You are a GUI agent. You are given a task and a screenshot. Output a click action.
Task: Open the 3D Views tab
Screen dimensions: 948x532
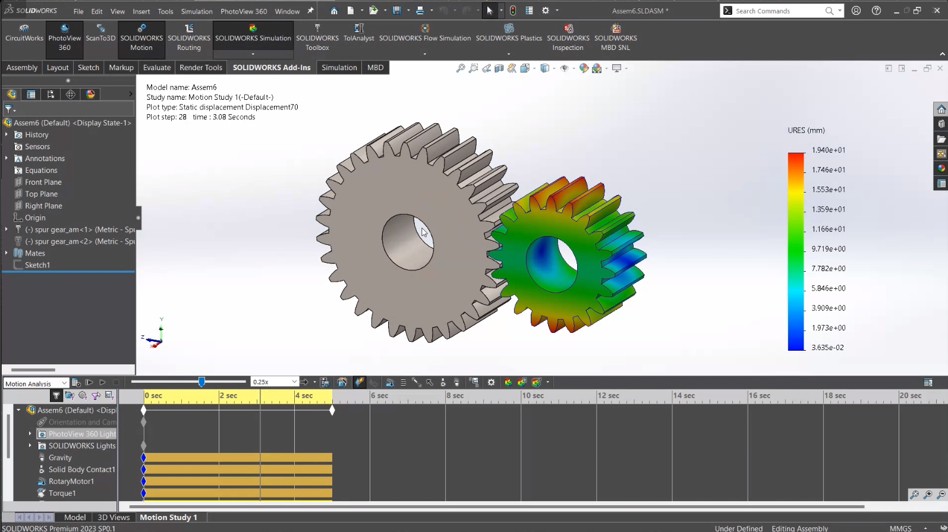[x=114, y=517]
